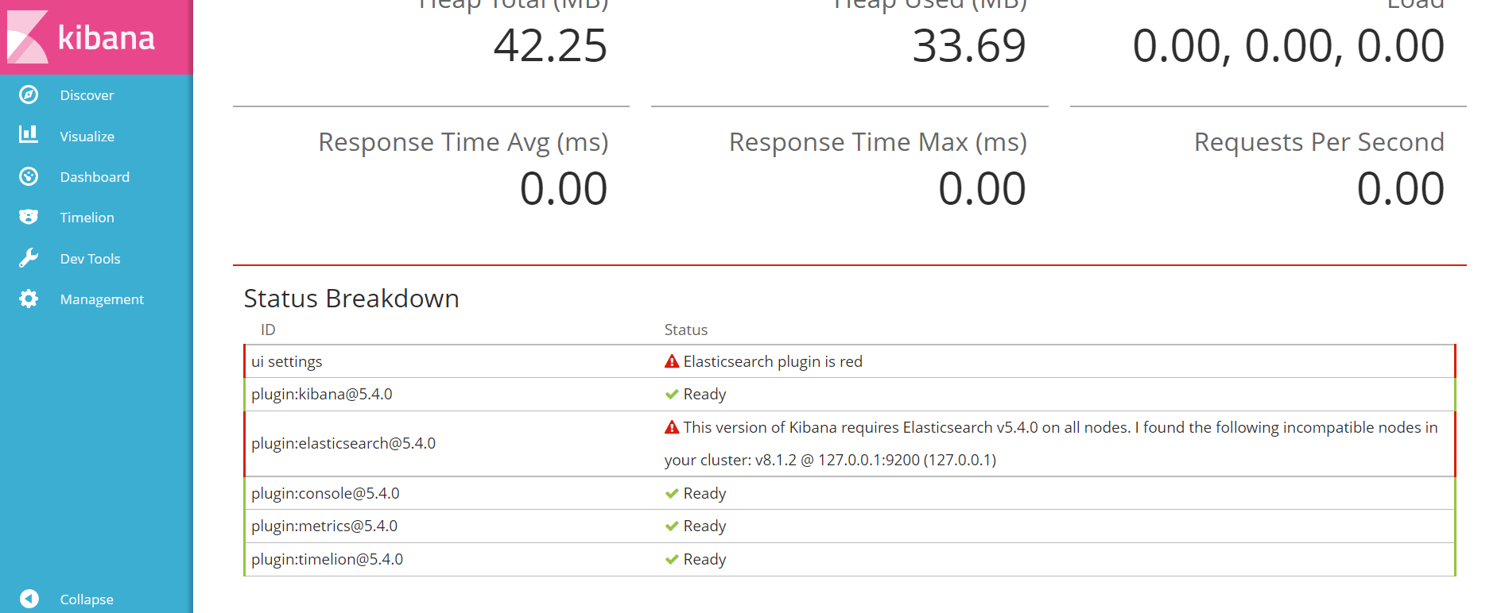This screenshot has height=613, width=1501.
Task: Click the Response Time Max (ms) label
Action: 878,142
